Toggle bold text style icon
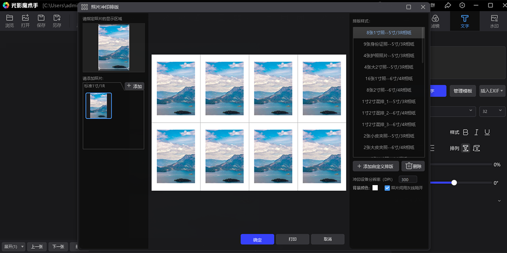 coord(466,132)
